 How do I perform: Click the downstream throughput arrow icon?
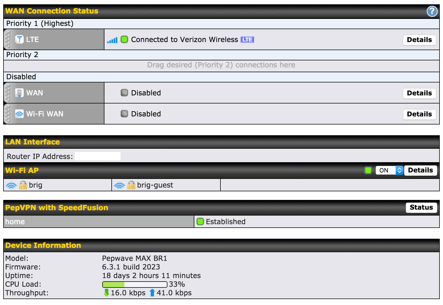pos(106,293)
